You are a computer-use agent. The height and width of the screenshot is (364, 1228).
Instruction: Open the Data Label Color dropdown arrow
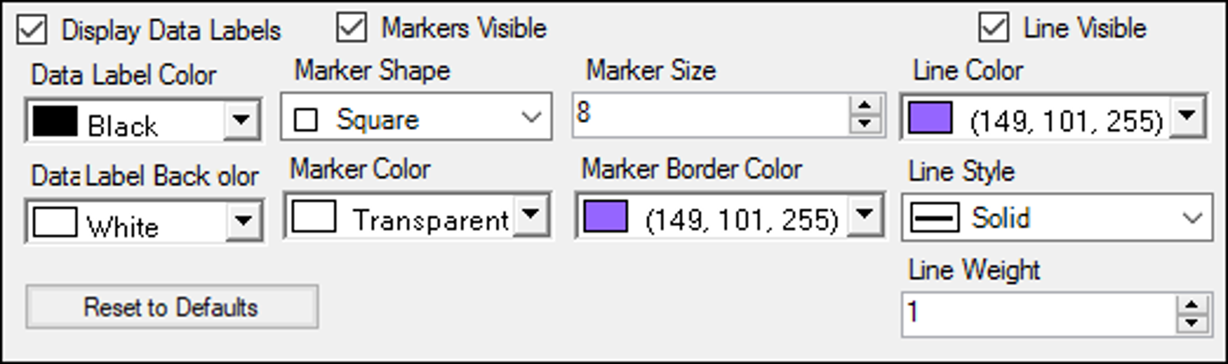point(241,121)
